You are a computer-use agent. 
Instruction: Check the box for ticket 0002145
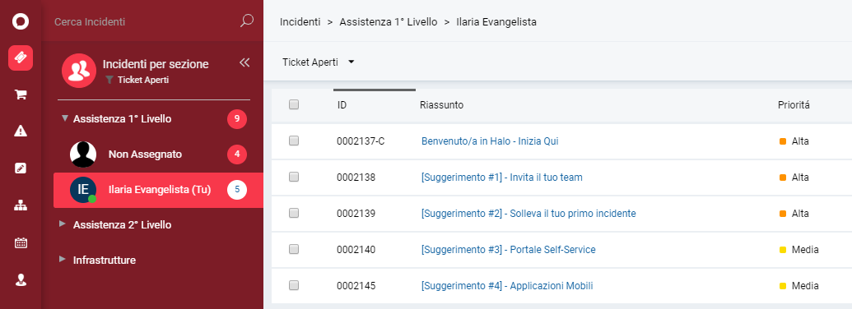click(x=294, y=285)
